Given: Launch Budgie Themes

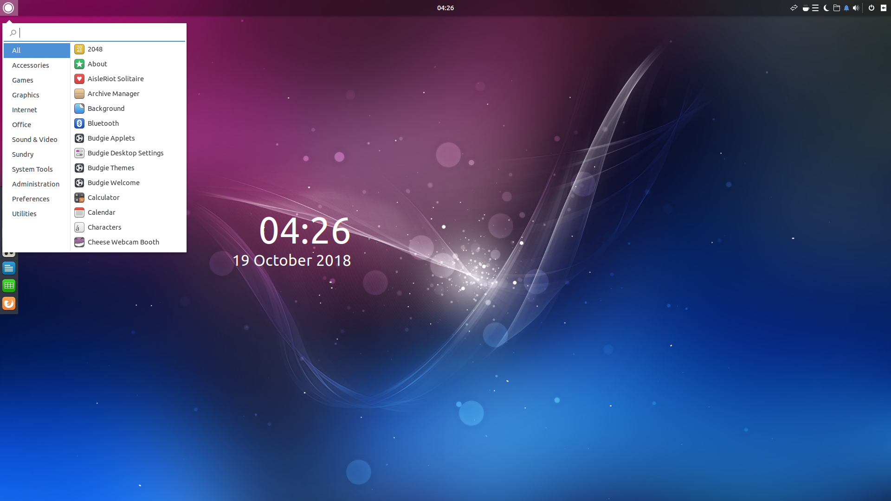Looking at the screenshot, I should 129,168.
